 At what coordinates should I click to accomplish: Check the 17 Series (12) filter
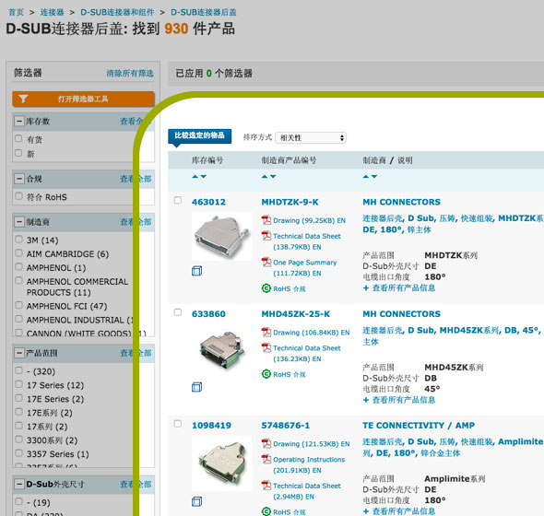pos(18,384)
